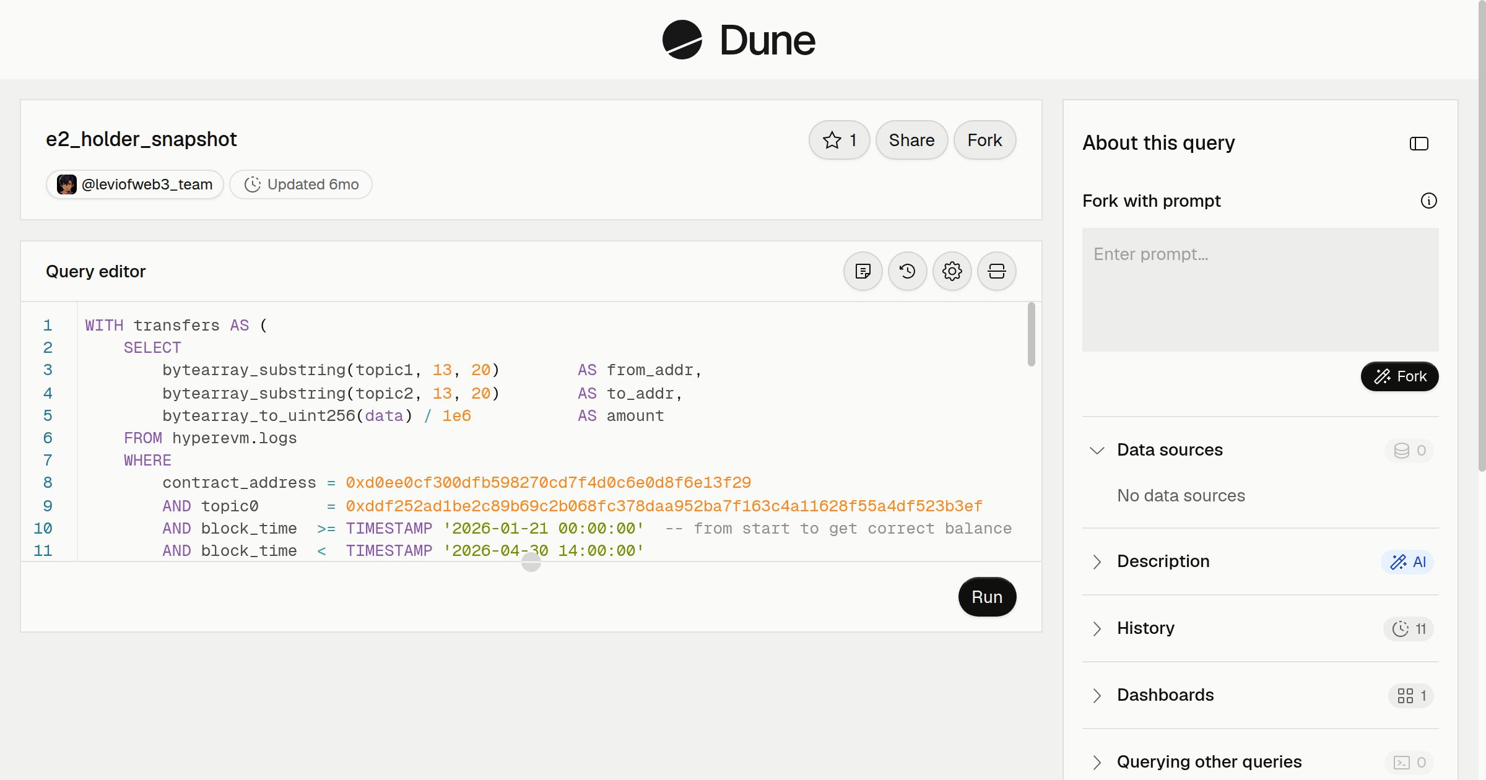Collapse the About this query sidebar panel
1486x780 pixels.
(x=1419, y=144)
